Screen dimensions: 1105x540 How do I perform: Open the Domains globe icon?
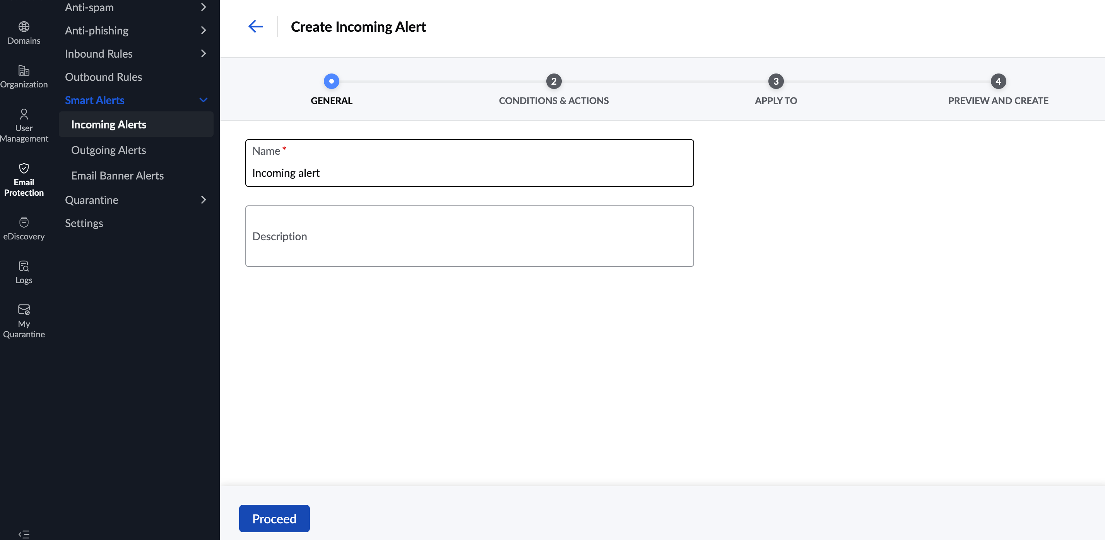(x=24, y=27)
